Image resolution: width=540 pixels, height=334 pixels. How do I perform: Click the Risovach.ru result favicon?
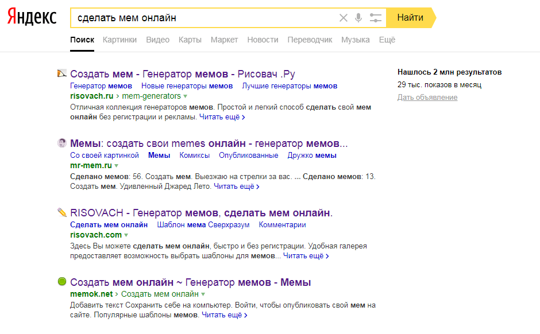(62, 73)
